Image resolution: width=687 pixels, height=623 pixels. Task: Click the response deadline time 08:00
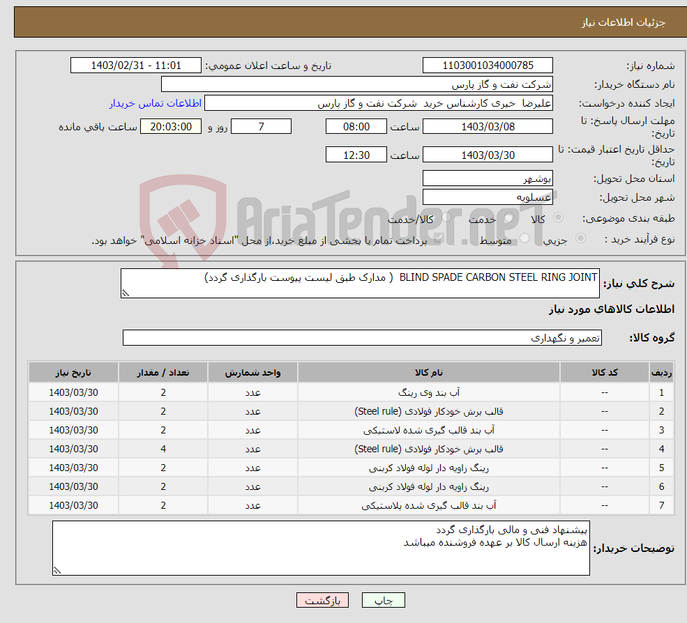coord(356,127)
